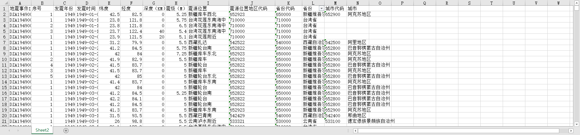580x135 pixels.
Task: Click the 发震年份 header cell
Action: (x=65, y=8)
